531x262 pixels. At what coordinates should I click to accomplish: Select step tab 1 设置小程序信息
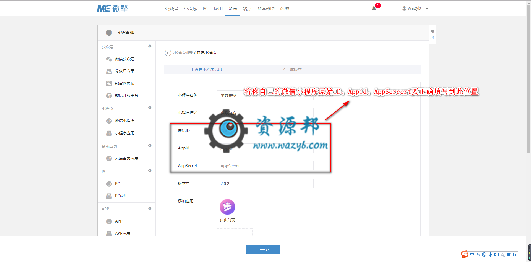(207, 69)
